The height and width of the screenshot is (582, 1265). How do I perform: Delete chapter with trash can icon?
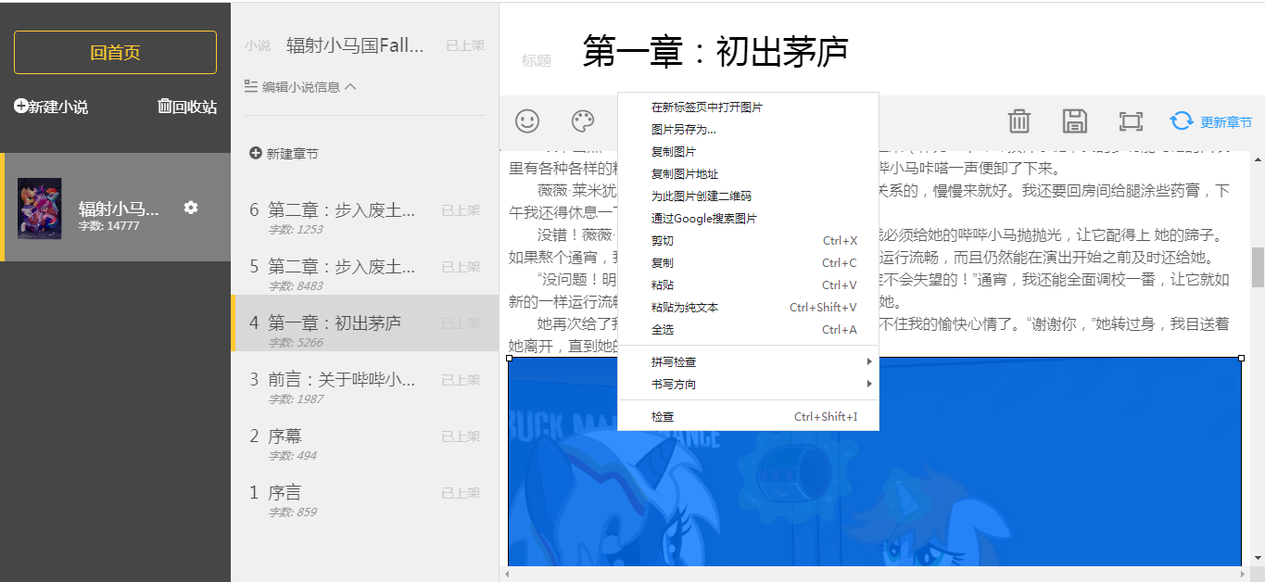click(x=1019, y=120)
